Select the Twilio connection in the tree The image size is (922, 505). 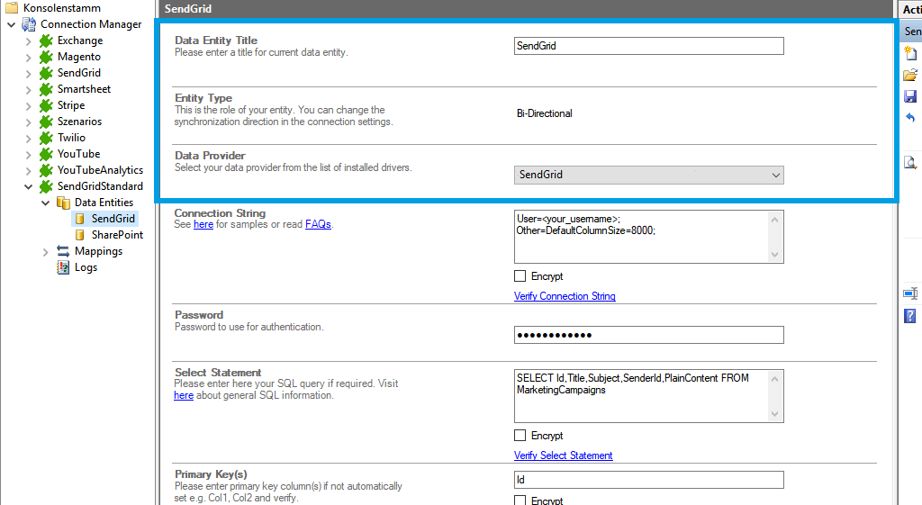tap(71, 138)
